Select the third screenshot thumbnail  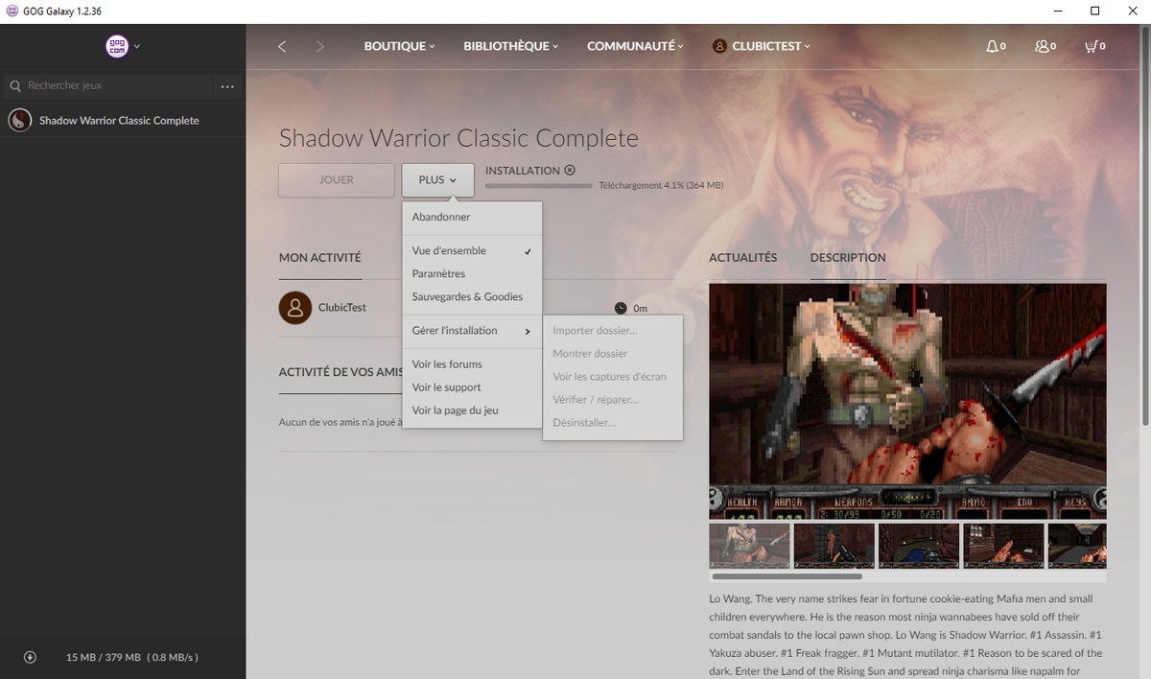point(919,546)
